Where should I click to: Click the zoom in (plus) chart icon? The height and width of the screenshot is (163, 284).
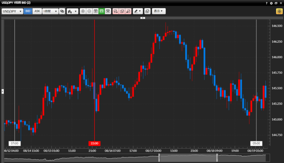(83, 11)
